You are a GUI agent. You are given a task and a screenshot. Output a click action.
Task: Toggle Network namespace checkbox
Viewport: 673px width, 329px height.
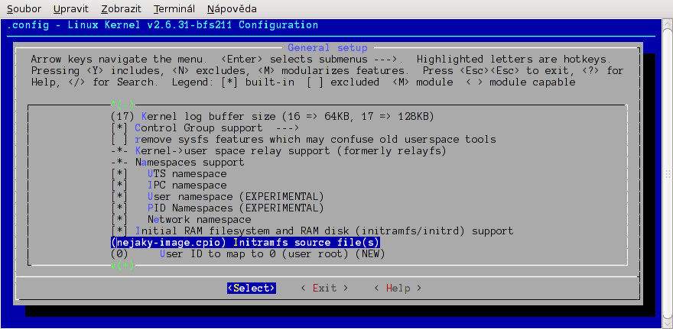[x=119, y=220]
